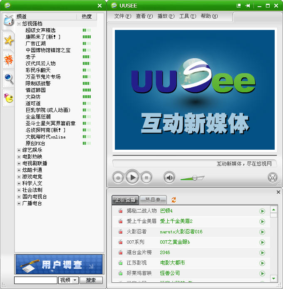Click the TV icon beside 揭秘二战人物

(x=120, y=211)
